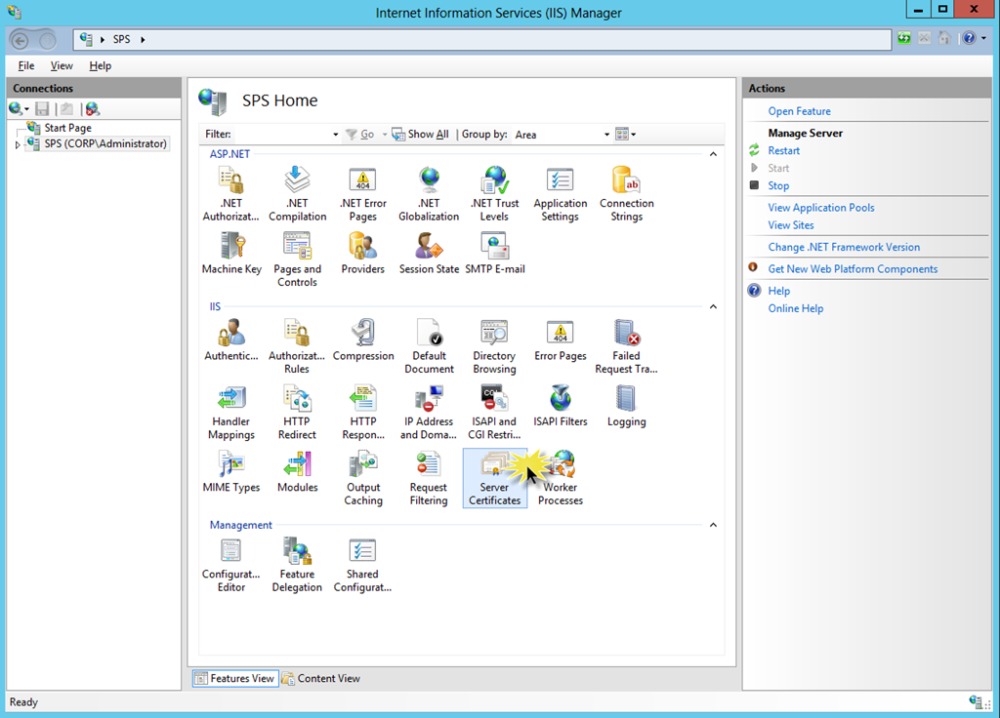The image size is (1000, 718).
Task: Open Request Filtering feature
Action: pyautogui.click(x=429, y=478)
